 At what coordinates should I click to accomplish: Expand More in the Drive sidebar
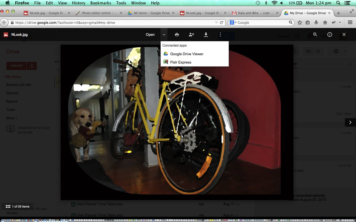12,118
